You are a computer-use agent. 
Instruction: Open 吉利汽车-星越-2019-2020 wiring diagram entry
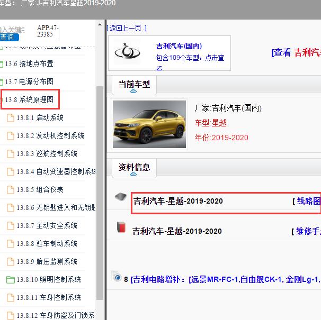178,201
